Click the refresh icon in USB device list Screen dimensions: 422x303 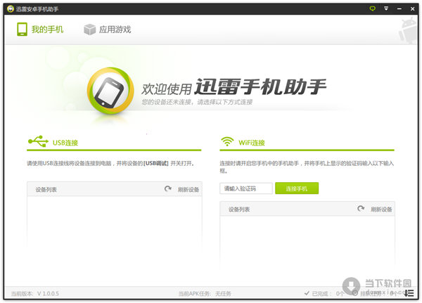pyautogui.click(x=168, y=189)
